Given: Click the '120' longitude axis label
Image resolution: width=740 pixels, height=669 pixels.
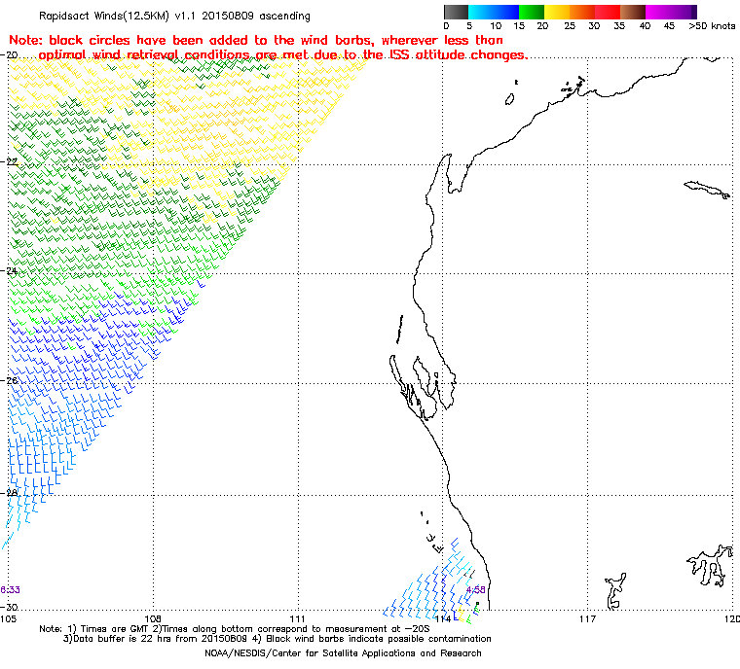Looking at the screenshot, I should click(x=732, y=618).
